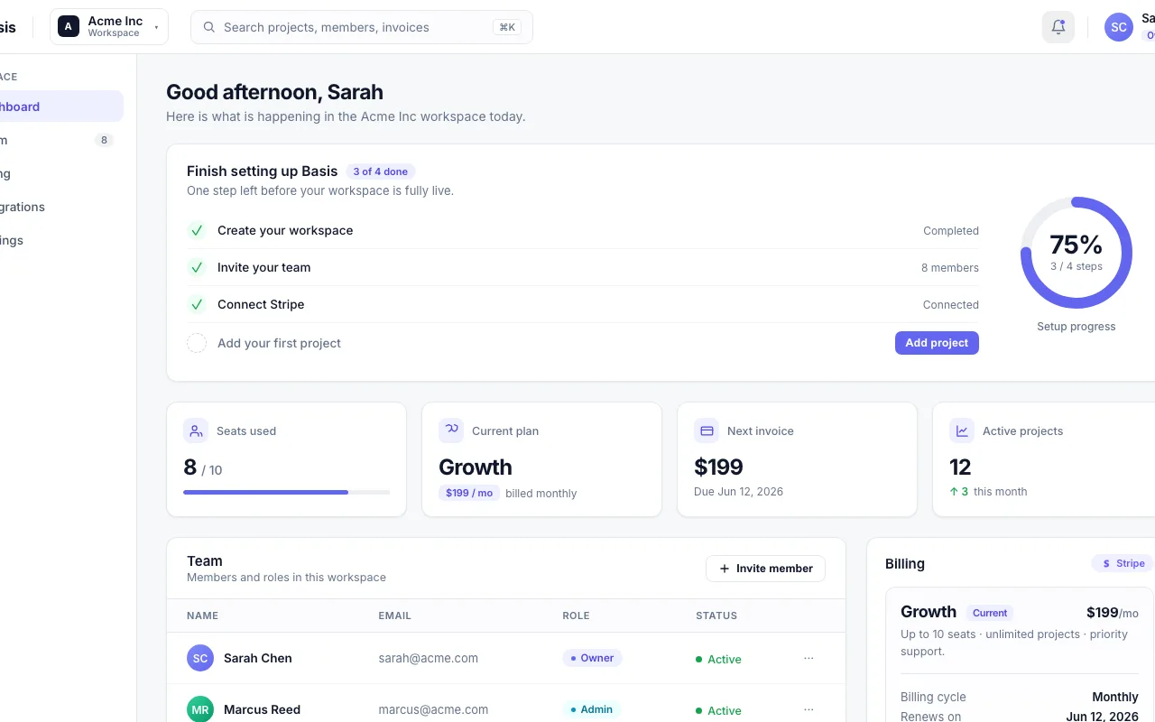Click the Current plan card icon
This screenshot has height=722, width=1155.
451,430
